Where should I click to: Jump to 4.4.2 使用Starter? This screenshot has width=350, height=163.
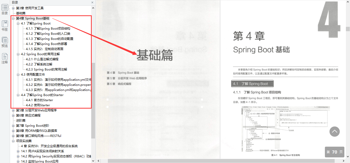point(38,105)
